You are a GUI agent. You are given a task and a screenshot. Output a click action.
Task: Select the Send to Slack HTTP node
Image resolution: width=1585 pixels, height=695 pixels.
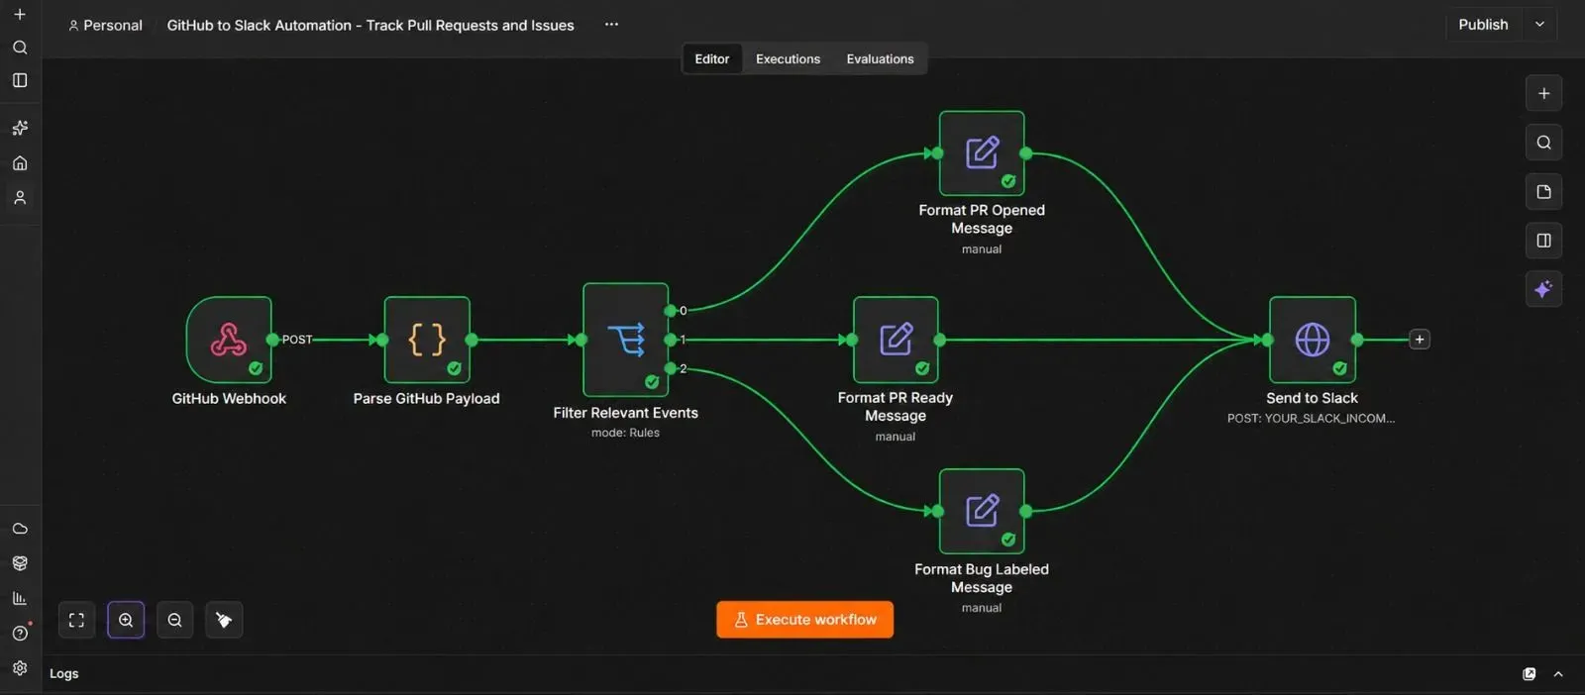(x=1313, y=340)
